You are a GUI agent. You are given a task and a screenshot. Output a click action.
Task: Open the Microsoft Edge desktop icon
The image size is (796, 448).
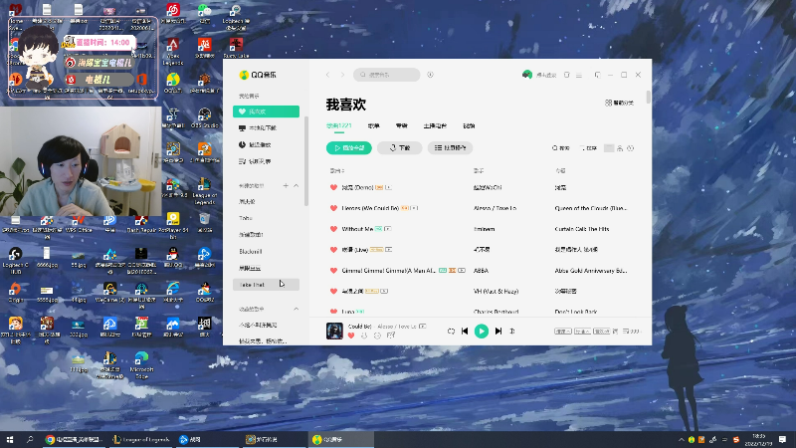(x=141, y=363)
